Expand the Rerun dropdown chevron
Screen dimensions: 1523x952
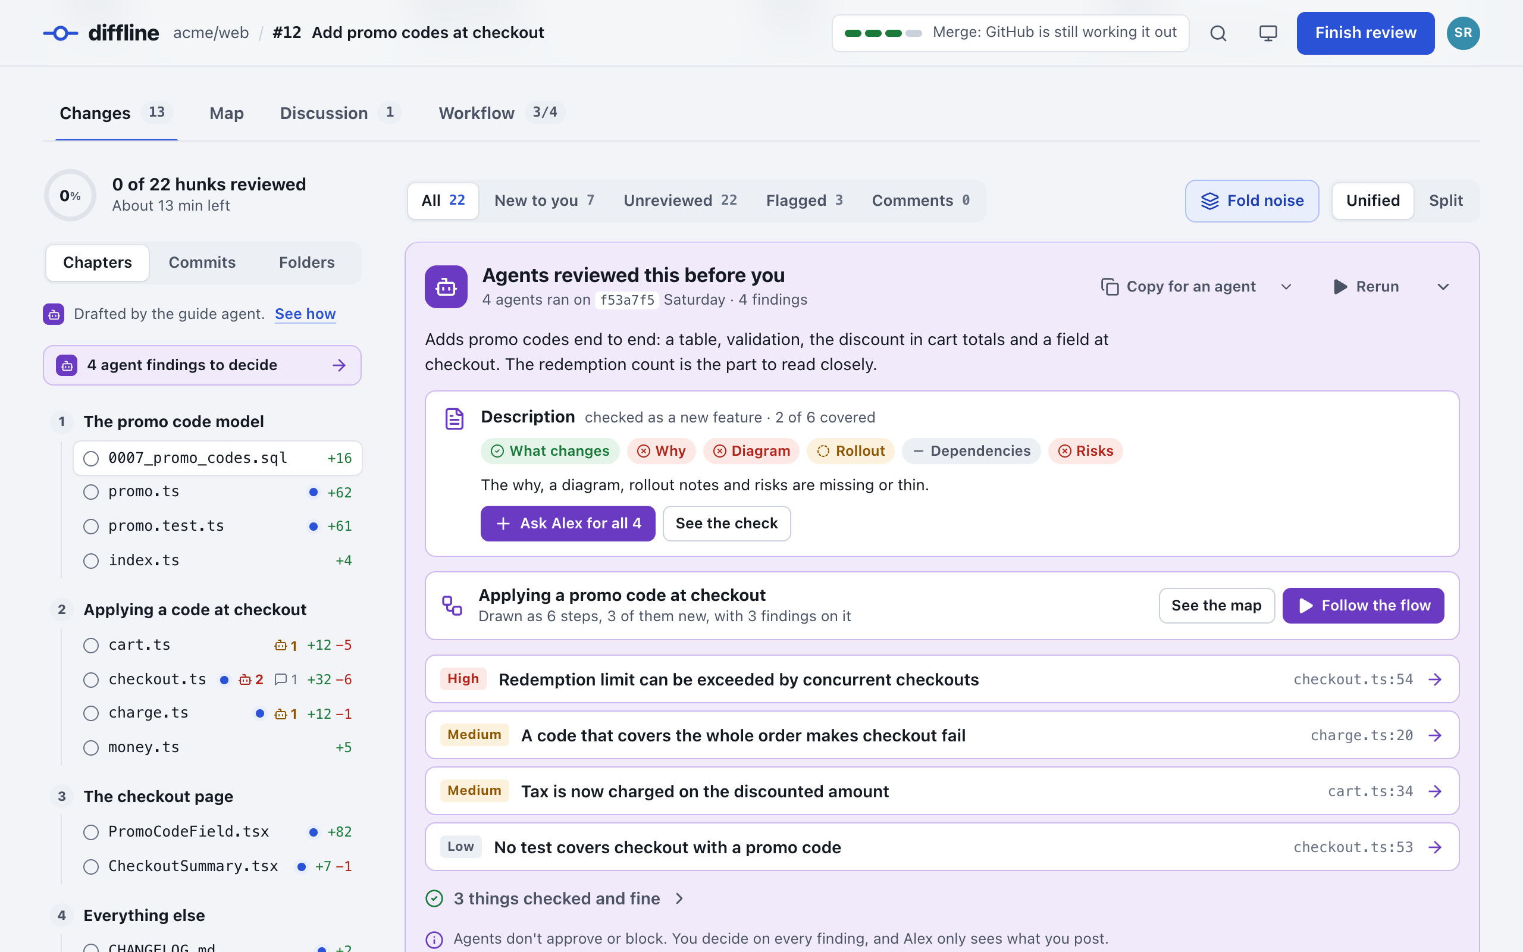1444,287
